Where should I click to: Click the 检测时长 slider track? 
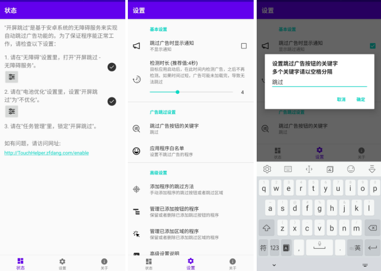[191, 92]
